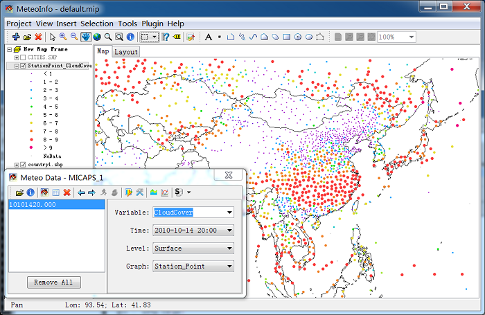Open the Time 2010-10-14 20:00 dropdown

(229, 231)
